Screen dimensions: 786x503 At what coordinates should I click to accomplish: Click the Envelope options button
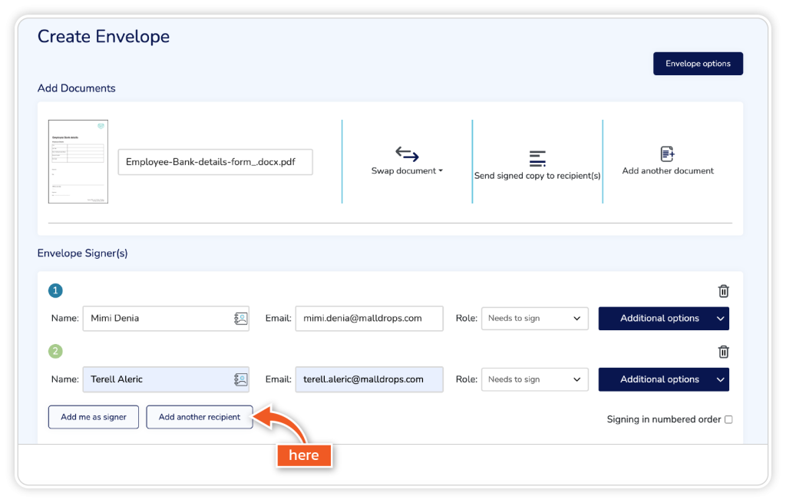pos(698,64)
